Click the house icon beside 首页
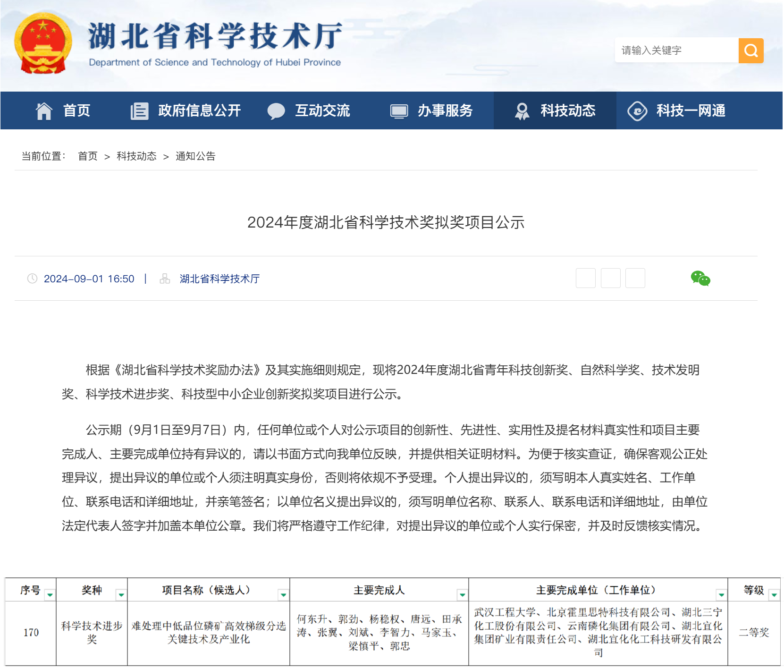The image size is (784, 668). click(44, 111)
